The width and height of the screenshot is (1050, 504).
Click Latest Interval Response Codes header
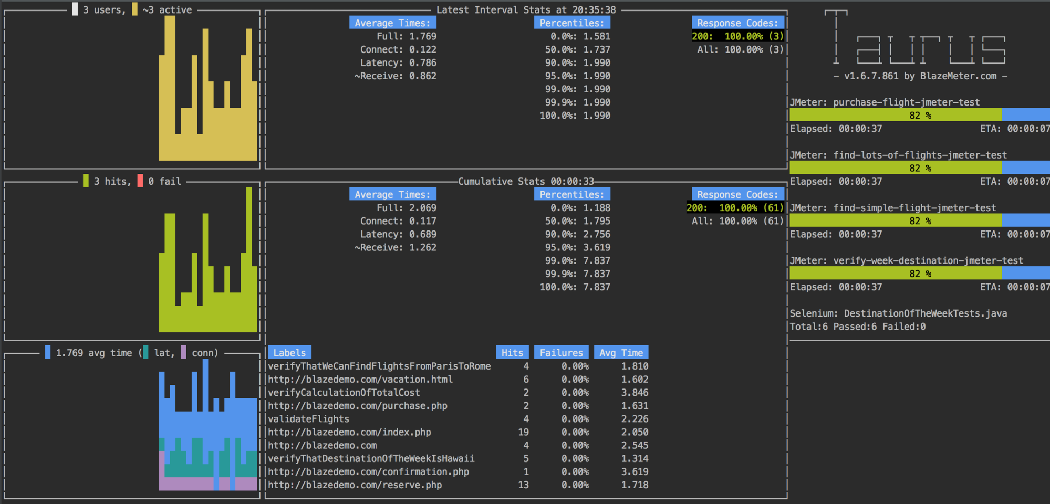737,23
